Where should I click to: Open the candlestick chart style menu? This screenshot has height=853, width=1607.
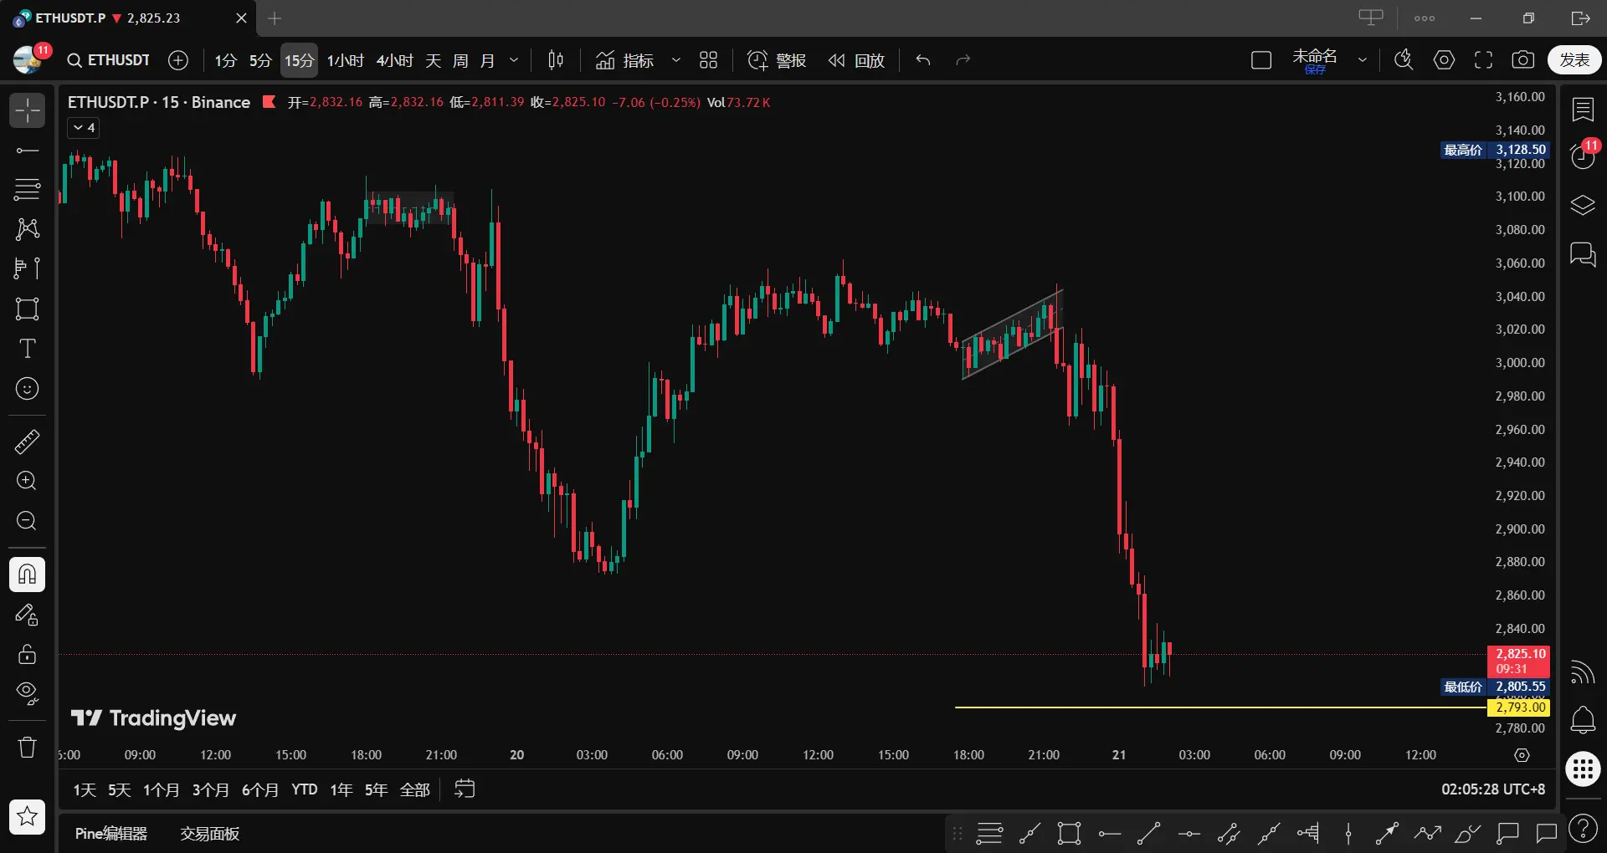tap(556, 60)
